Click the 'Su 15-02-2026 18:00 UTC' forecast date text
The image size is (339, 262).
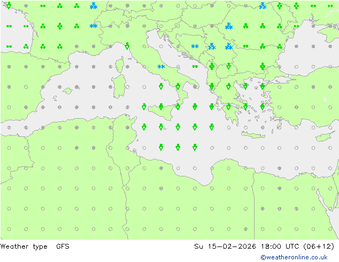tap(246, 246)
